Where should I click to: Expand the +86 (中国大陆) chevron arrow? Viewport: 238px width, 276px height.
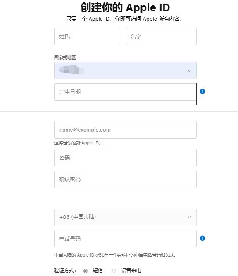[189, 217]
